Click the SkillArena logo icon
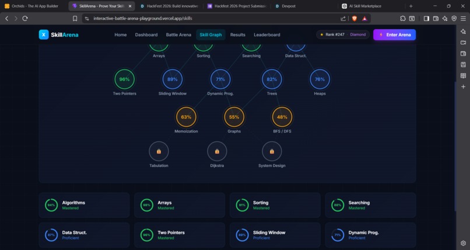This screenshot has width=470, height=250. (x=44, y=34)
